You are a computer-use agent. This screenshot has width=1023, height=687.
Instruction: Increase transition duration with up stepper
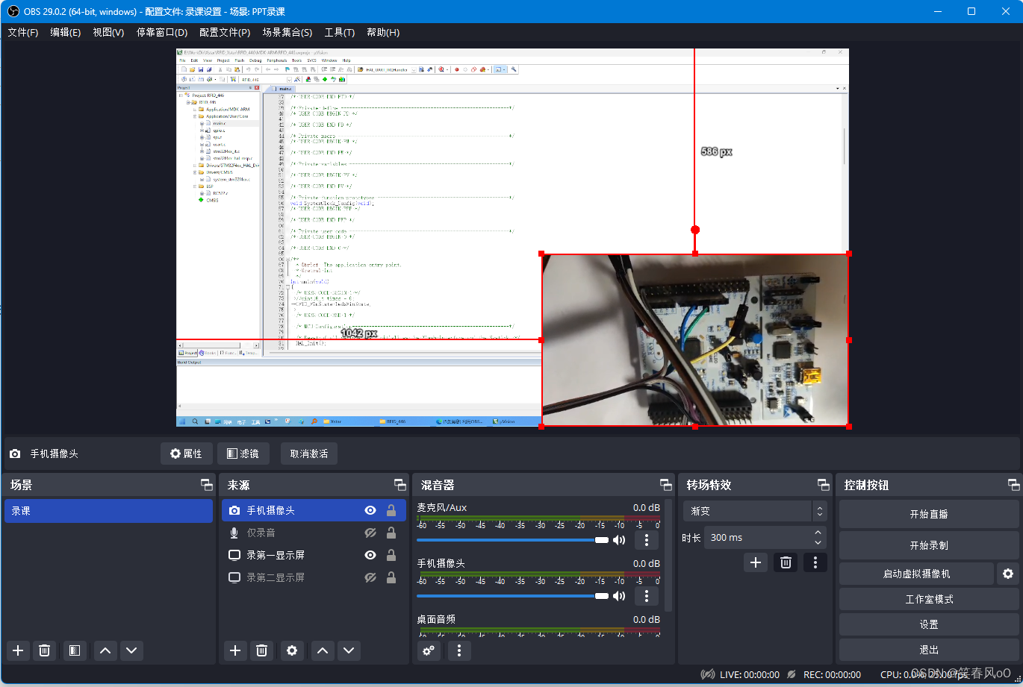(818, 533)
